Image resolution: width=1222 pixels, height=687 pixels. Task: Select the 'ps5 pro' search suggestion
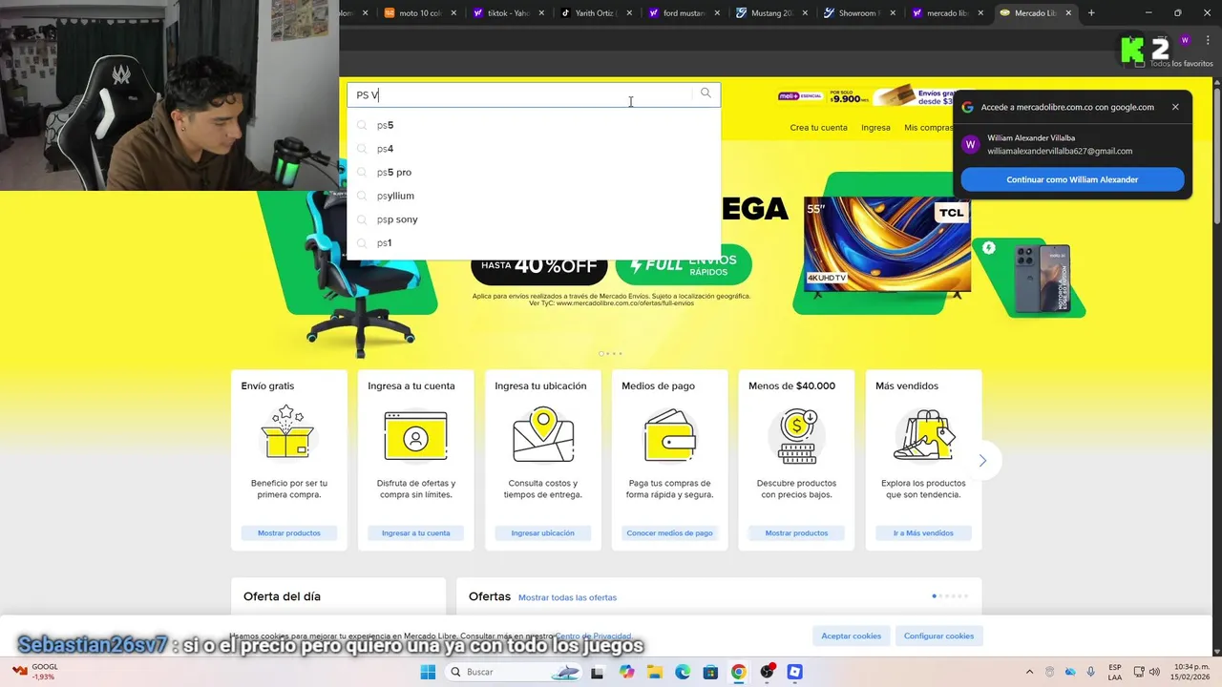click(534, 173)
